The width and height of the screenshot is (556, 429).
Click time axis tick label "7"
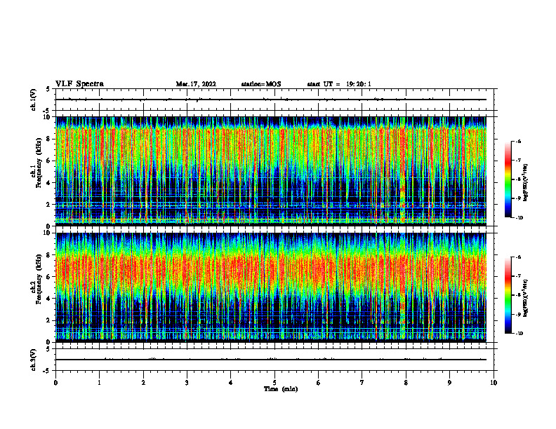tap(362, 383)
